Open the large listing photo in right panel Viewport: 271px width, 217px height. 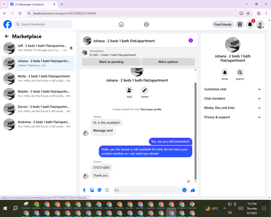coord(233,44)
